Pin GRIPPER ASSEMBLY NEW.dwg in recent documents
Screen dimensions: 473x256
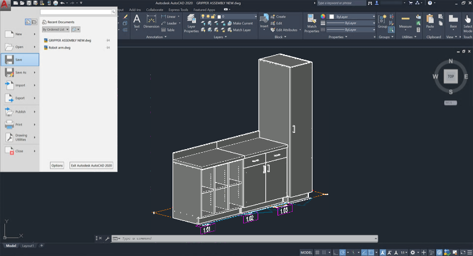pos(108,40)
